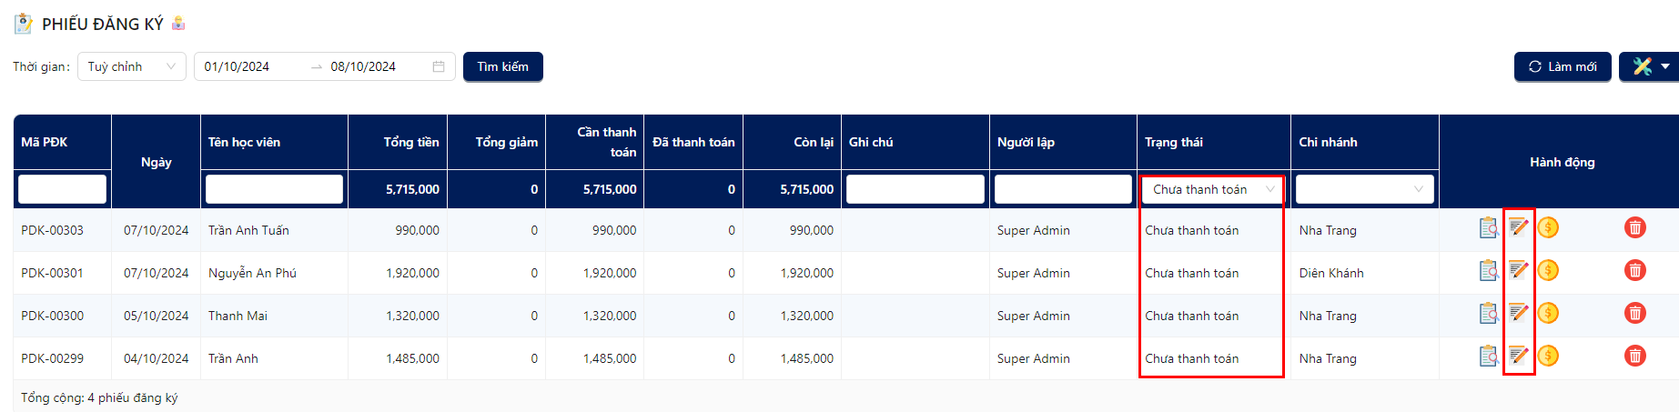
Task: View details of registration PDK-00303
Action: 1489,227
